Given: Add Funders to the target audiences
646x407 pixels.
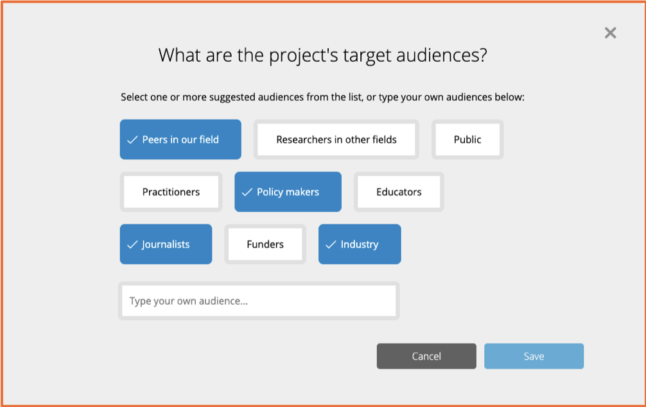Looking at the screenshot, I should 265,244.
